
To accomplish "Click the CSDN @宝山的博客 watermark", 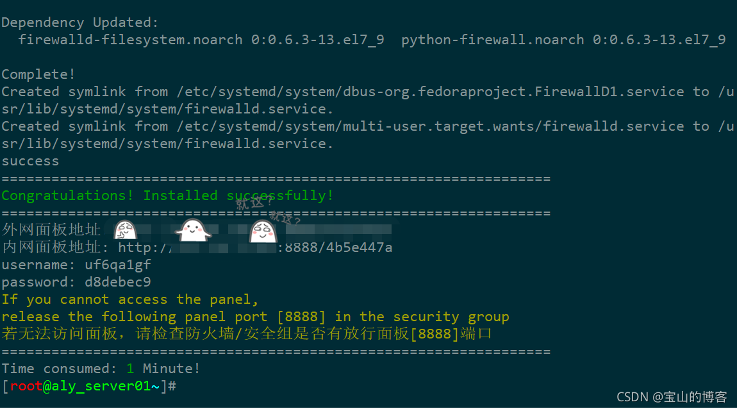I will (672, 397).
